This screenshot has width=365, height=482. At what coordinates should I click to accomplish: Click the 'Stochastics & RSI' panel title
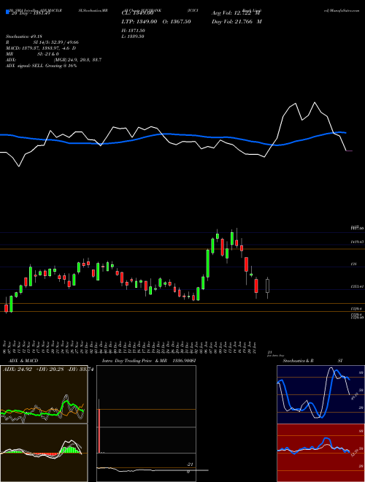click(312, 361)
